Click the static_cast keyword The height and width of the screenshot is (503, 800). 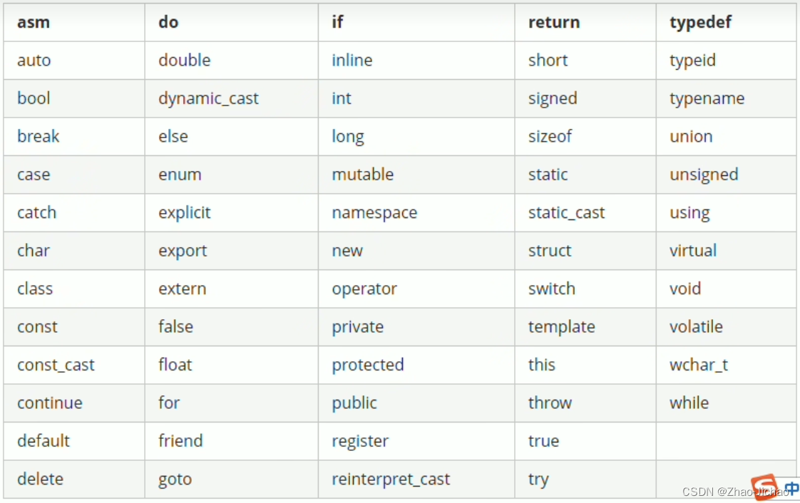[566, 213]
